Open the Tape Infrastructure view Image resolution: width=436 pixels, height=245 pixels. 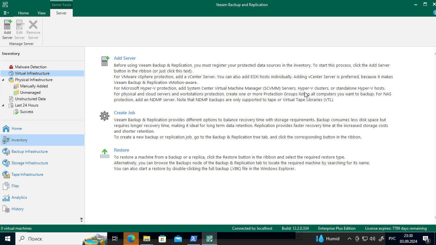click(42, 174)
